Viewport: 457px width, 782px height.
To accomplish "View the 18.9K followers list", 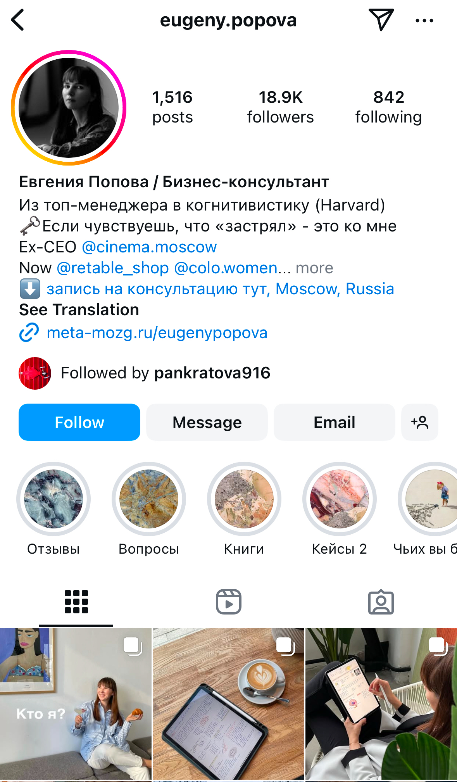I will click(x=281, y=107).
